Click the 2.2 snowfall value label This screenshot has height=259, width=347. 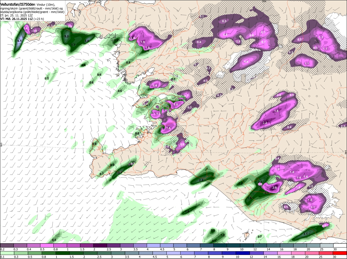(265, 123)
